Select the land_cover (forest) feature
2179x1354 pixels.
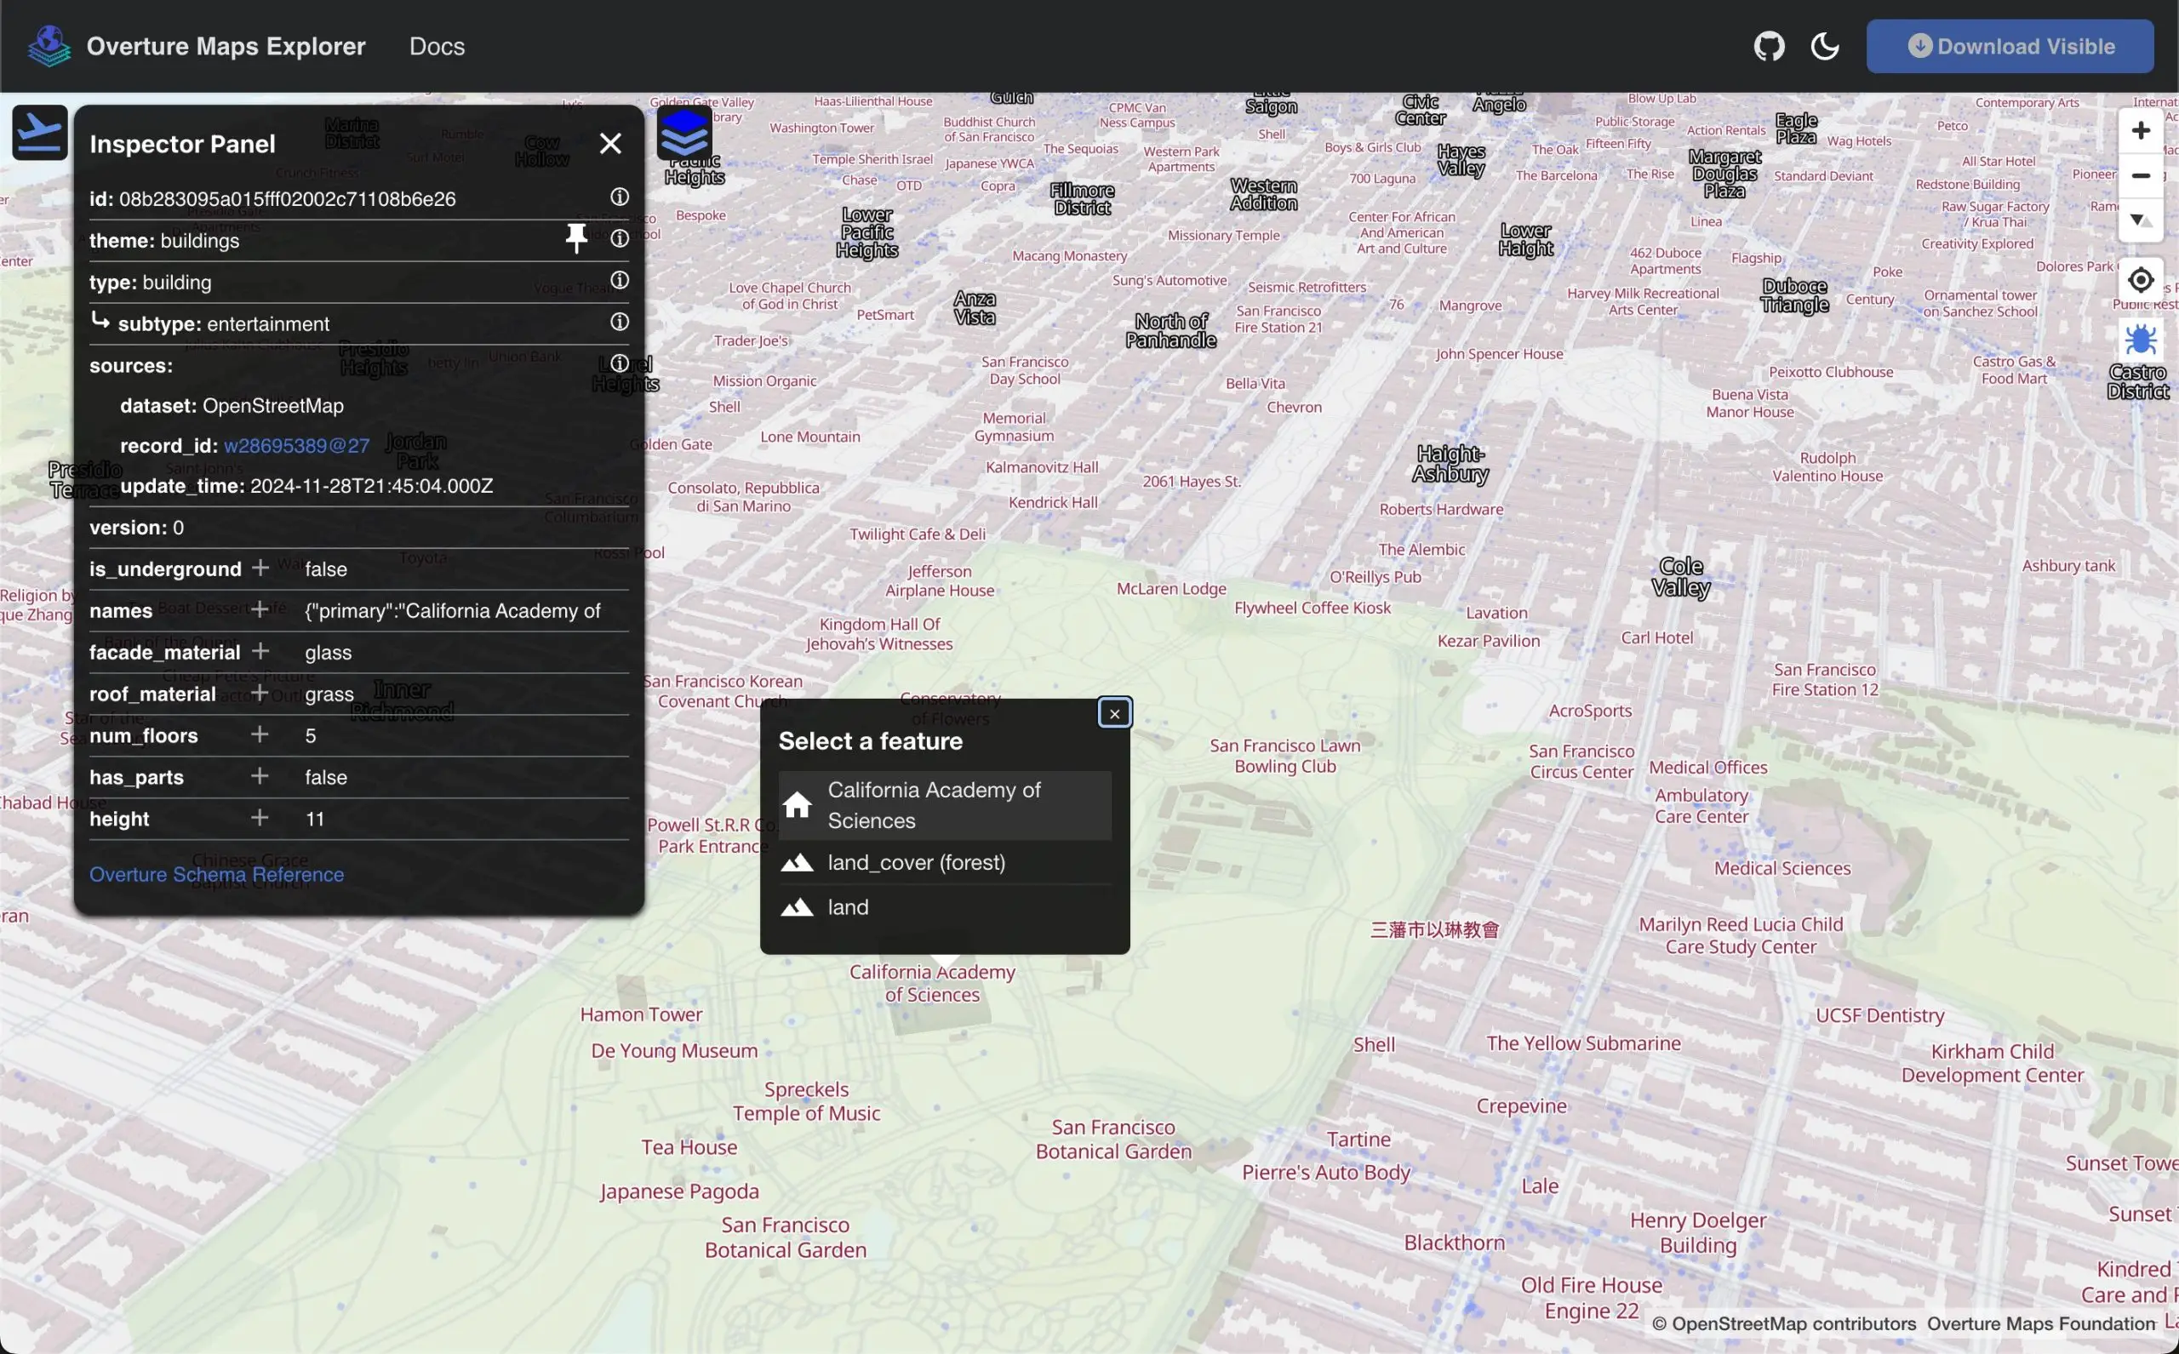[x=945, y=862]
